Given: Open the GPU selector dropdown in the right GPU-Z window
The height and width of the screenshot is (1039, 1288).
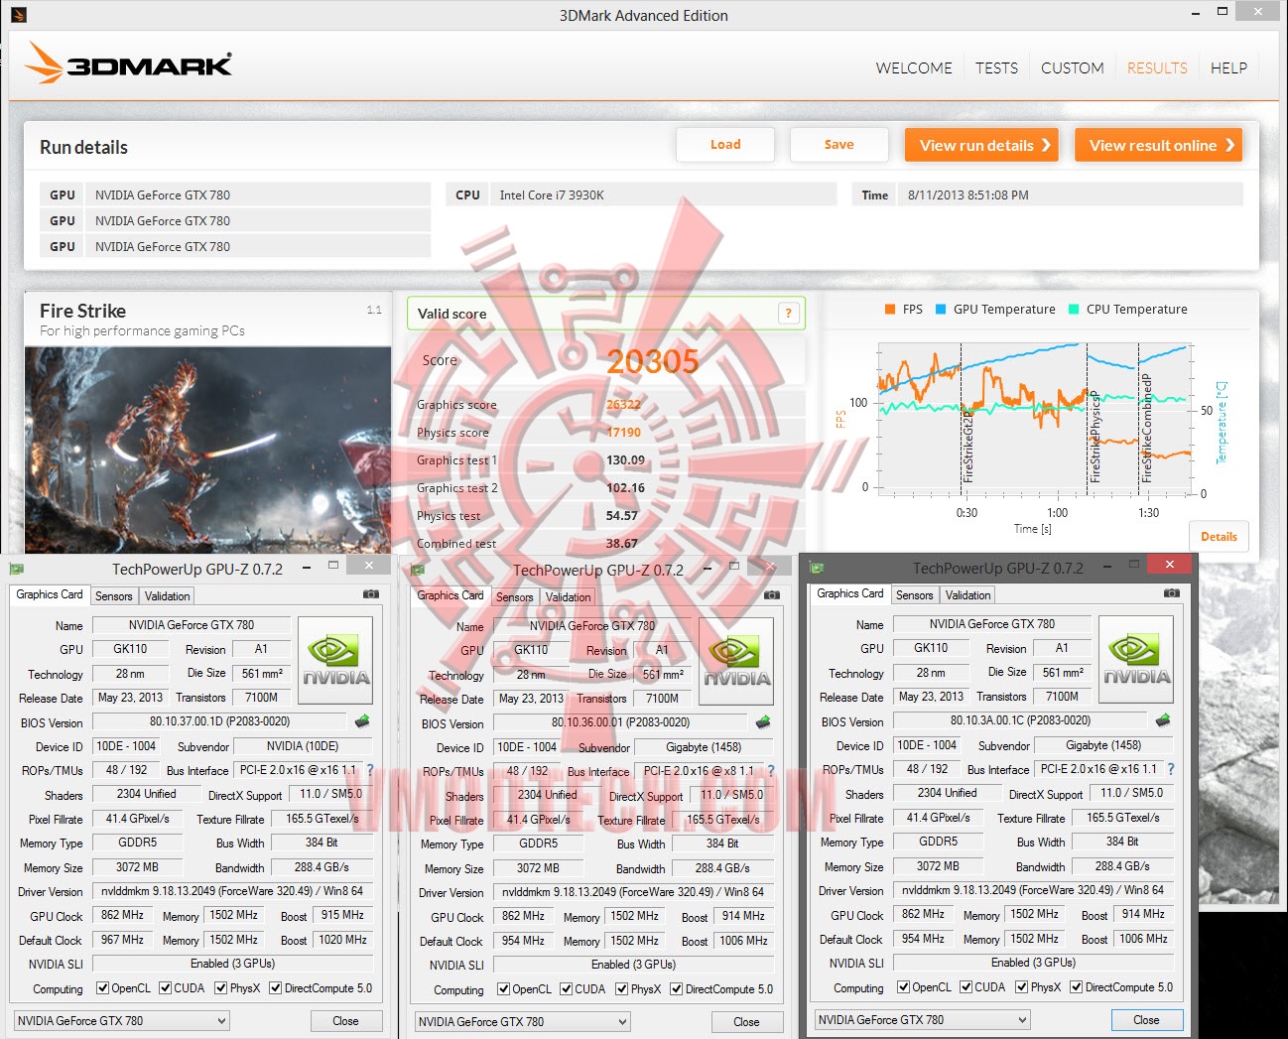Looking at the screenshot, I should coord(923,1019).
